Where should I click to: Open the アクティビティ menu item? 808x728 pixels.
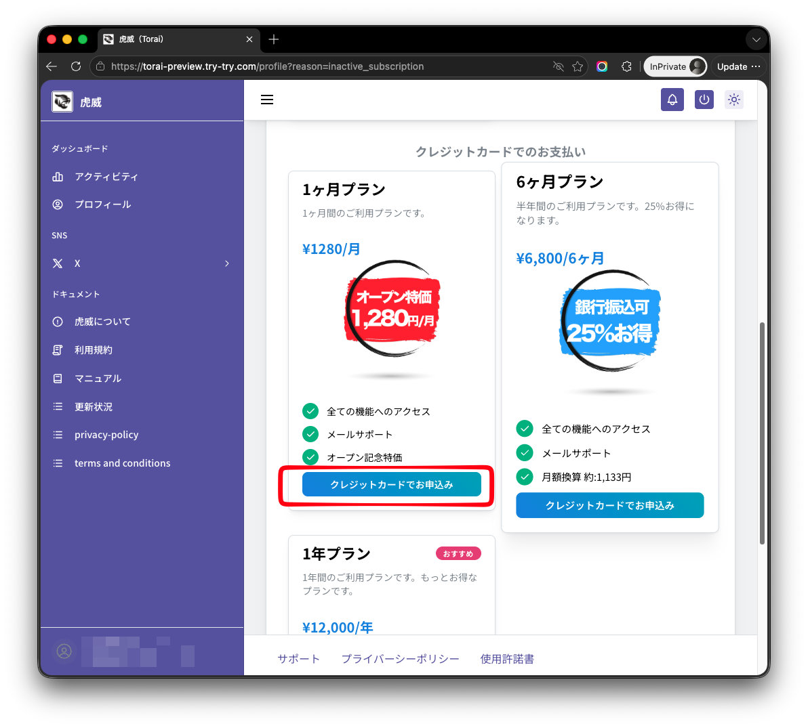click(x=106, y=177)
